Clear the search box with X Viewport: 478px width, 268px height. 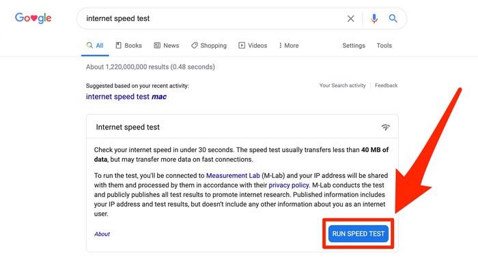[350, 18]
